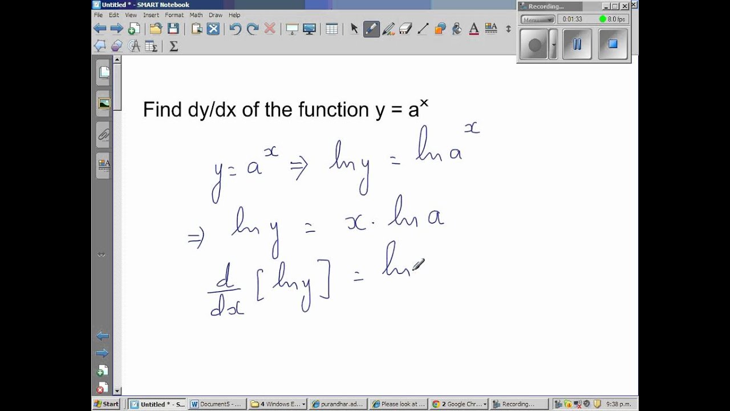This screenshot has height=411, width=730.
Task: Switch to Document5 Word taskbar button
Action: (216, 404)
